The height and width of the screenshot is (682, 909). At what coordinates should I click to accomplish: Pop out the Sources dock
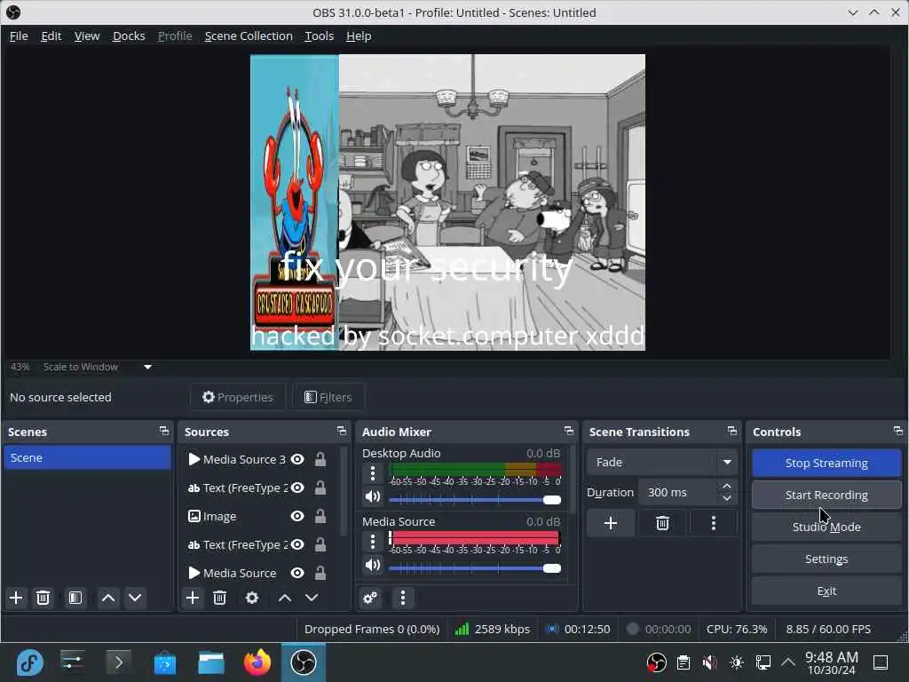pyautogui.click(x=342, y=431)
